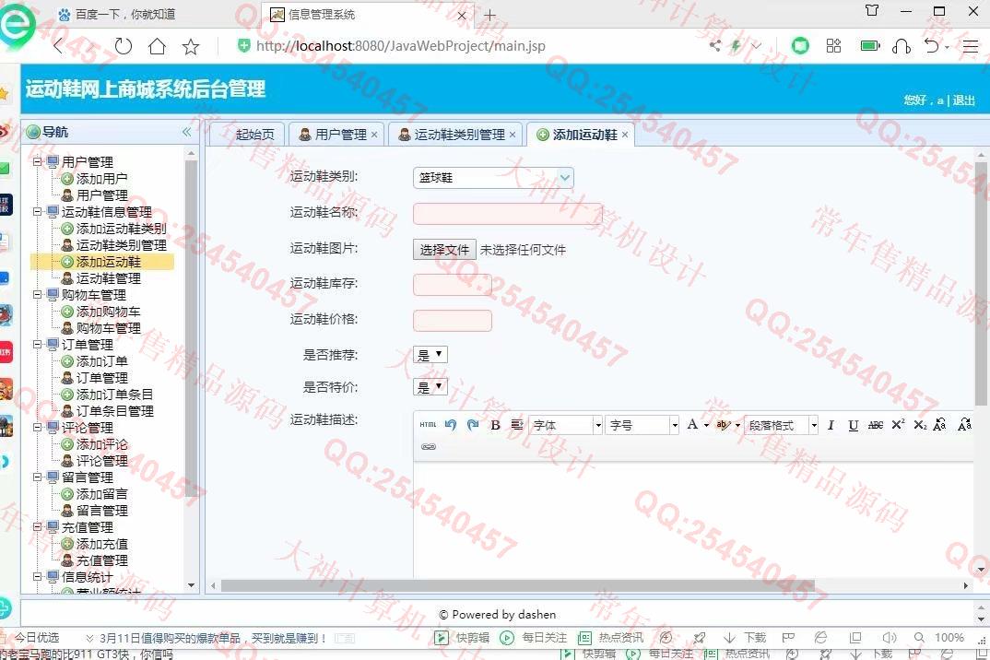The width and height of the screenshot is (990, 660).
Task: Click the 运动鞋名称 input field
Action: click(507, 214)
